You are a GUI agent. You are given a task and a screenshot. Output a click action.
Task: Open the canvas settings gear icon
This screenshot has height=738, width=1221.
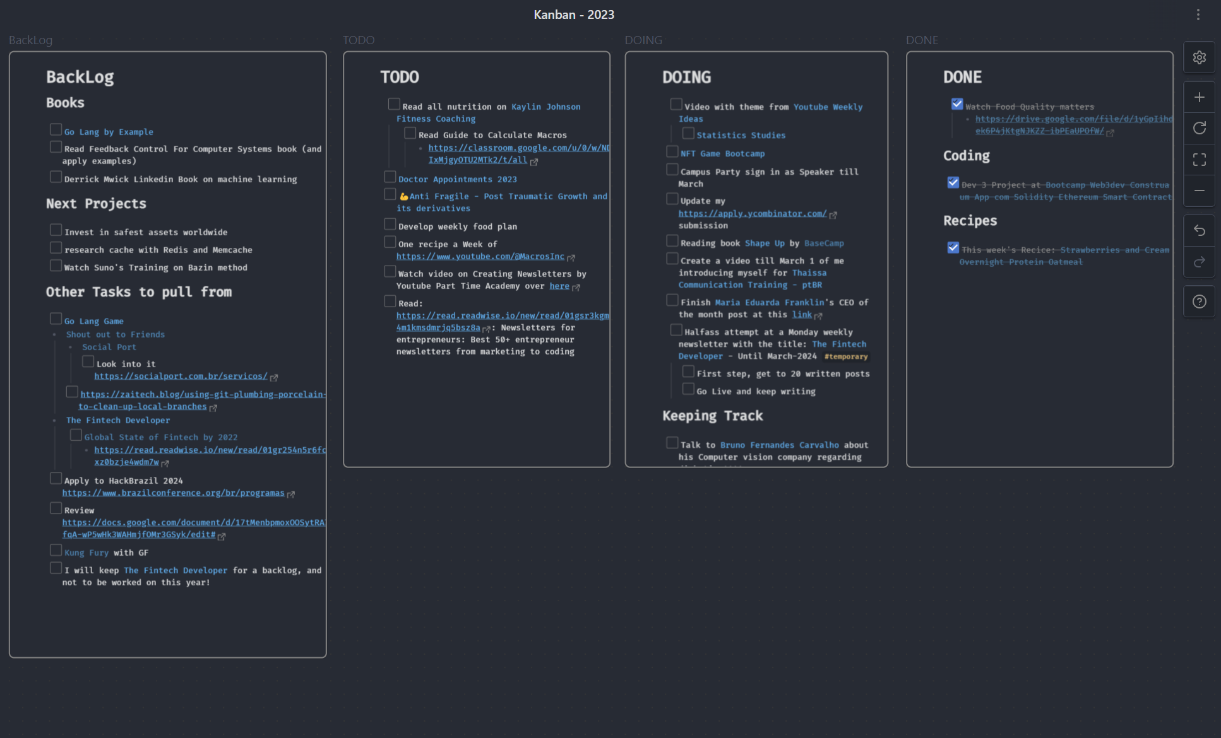1199,57
